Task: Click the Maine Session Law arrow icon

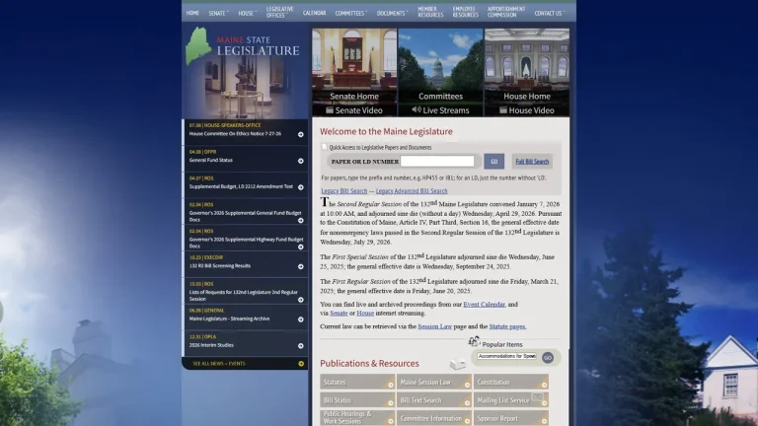Action: point(468,385)
